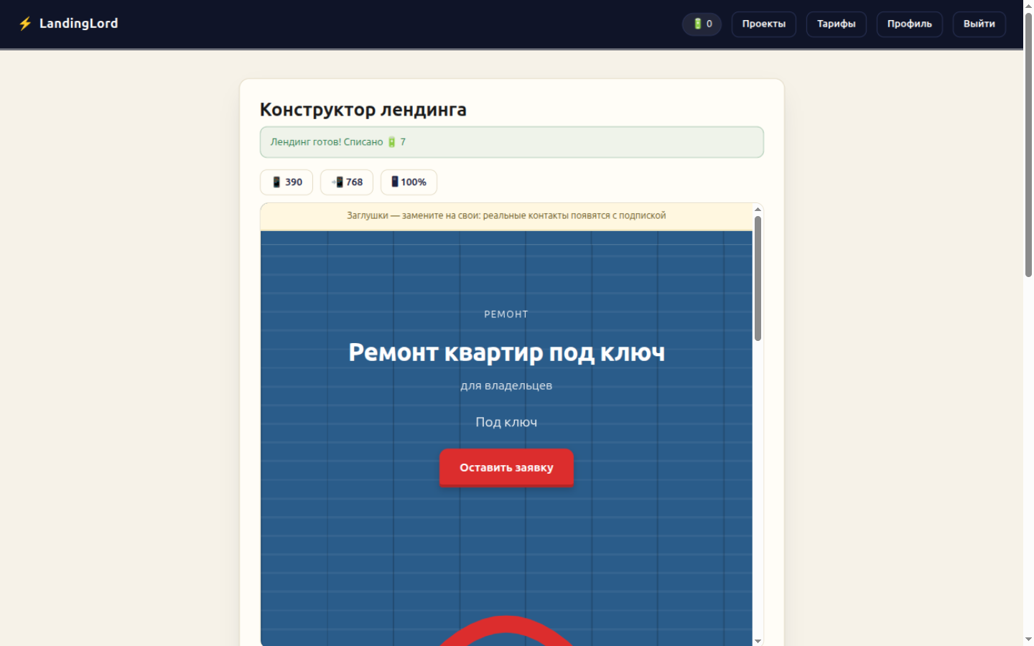Click the "для владельцев" subtitle text
This screenshot has width=1034, height=646.
pyautogui.click(x=506, y=386)
